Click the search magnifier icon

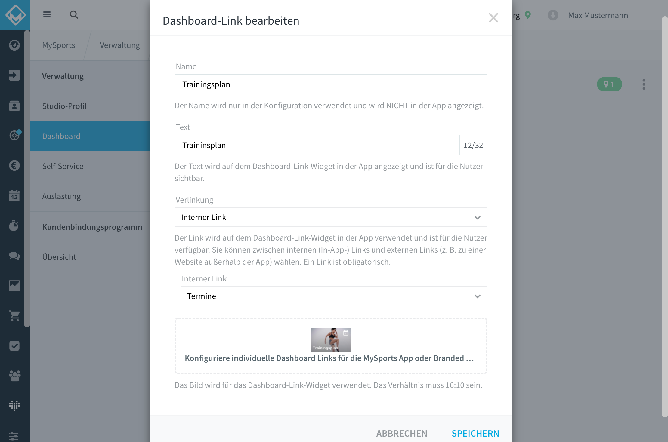tap(74, 14)
